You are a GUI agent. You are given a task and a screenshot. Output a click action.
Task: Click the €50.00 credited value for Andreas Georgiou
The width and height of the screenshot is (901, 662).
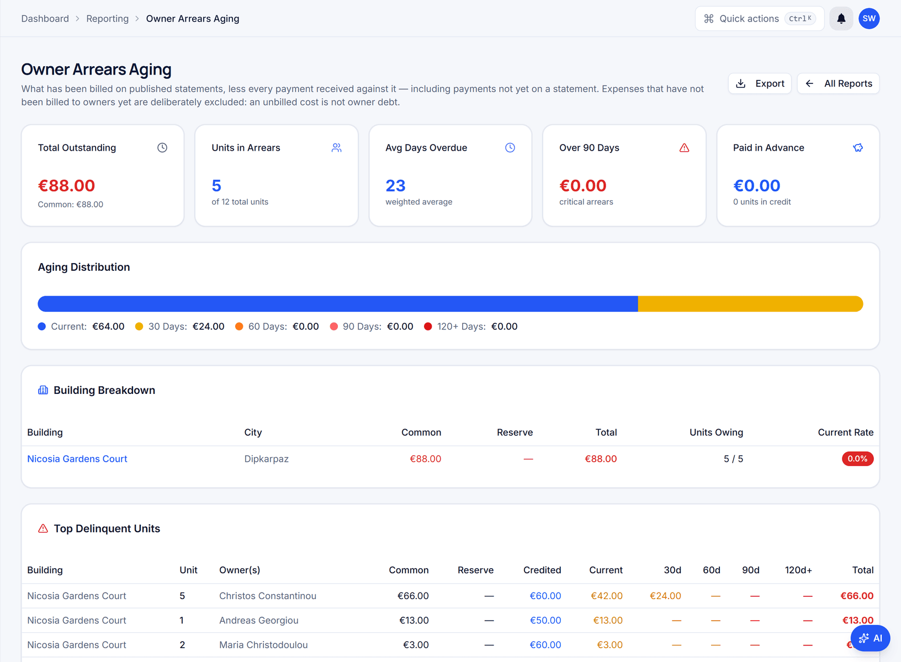pos(545,621)
